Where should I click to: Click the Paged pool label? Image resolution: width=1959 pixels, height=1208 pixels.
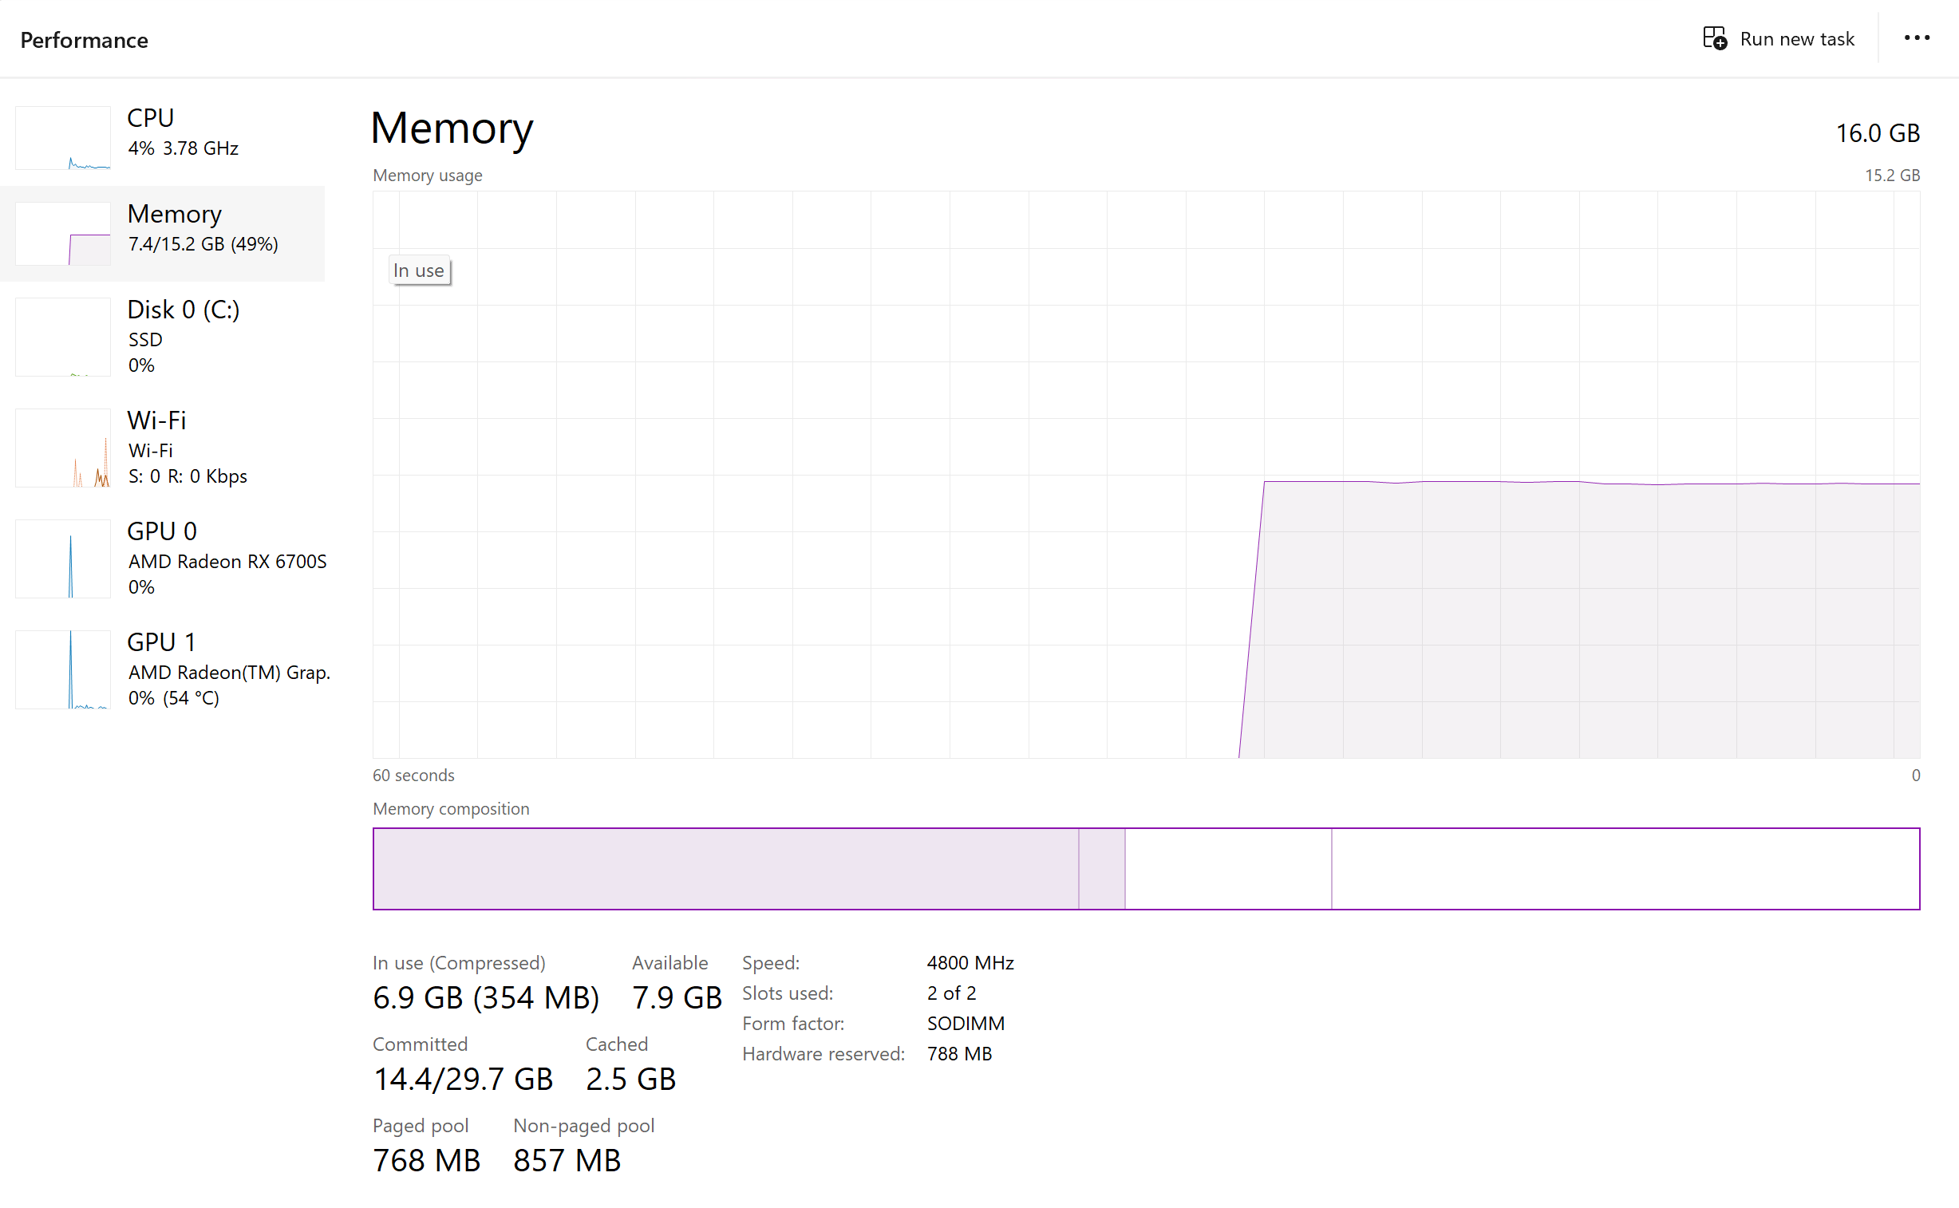(x=421, y=1127)
